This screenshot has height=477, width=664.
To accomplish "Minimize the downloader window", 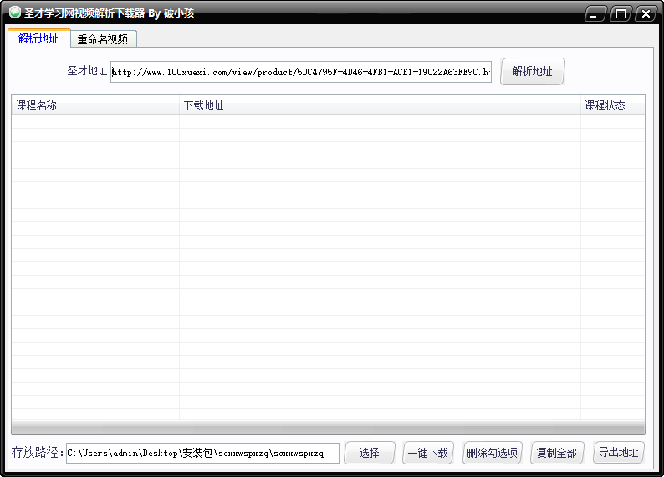I will click(595, 14).
